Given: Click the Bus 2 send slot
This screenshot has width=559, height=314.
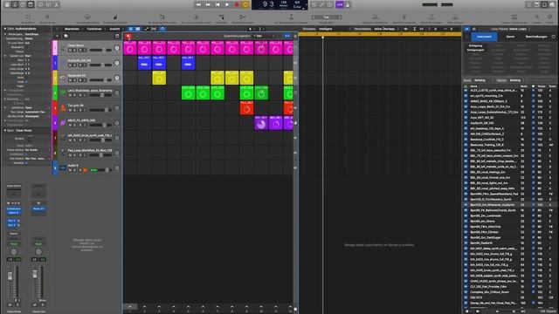Looking at the screenshot, I should (x=11, y=221).
